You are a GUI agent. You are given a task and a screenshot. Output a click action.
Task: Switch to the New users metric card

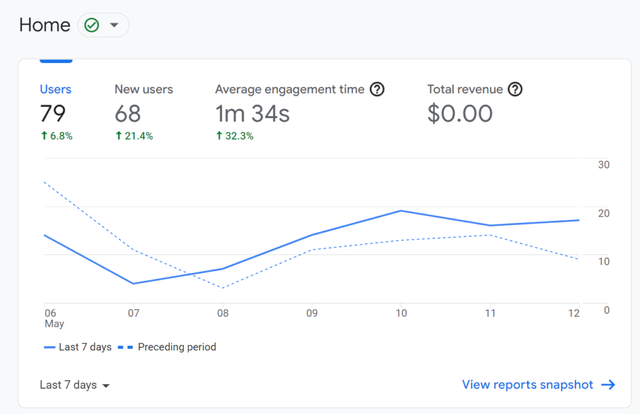(143, 103)
